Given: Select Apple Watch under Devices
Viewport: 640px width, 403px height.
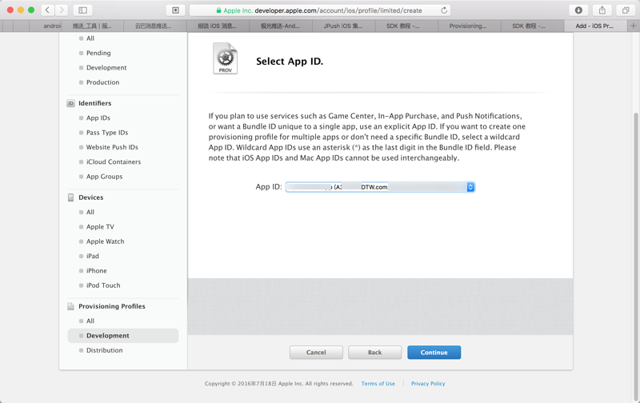Looking at the screenshot, I should [x=106, y=241].
